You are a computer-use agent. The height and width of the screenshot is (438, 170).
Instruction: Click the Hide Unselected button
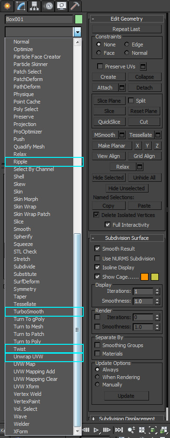[x=127, y=188]
